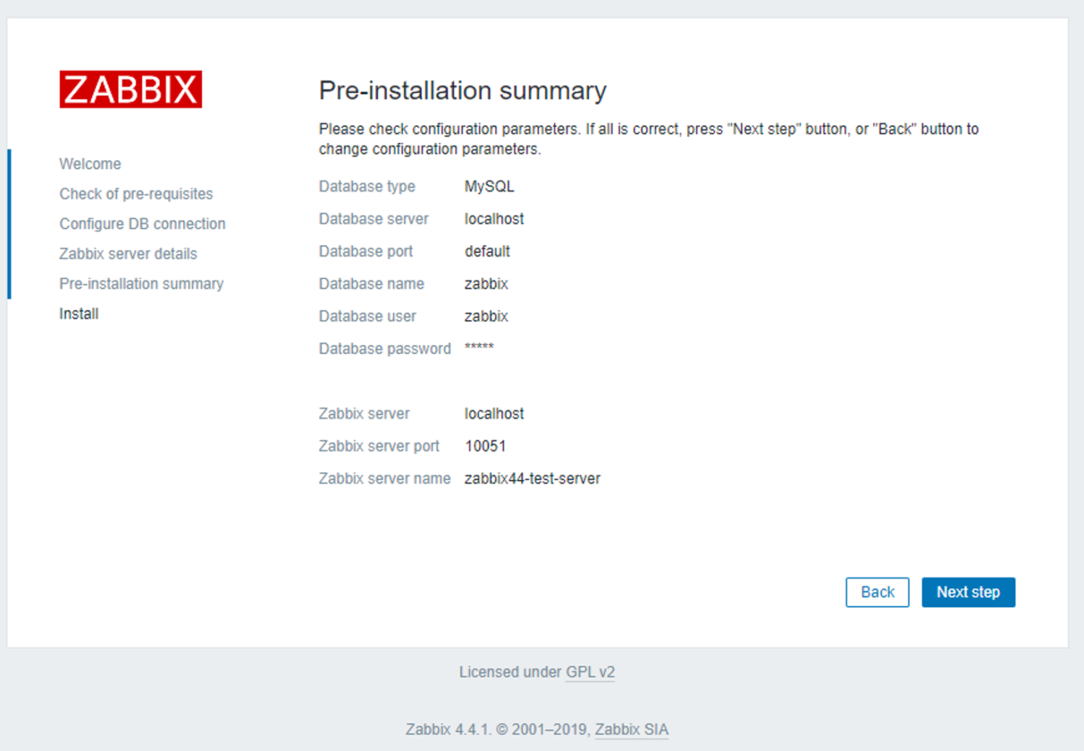Click the localhost database server value
This screenshot has height=751, width=1084.
point(494,218)
